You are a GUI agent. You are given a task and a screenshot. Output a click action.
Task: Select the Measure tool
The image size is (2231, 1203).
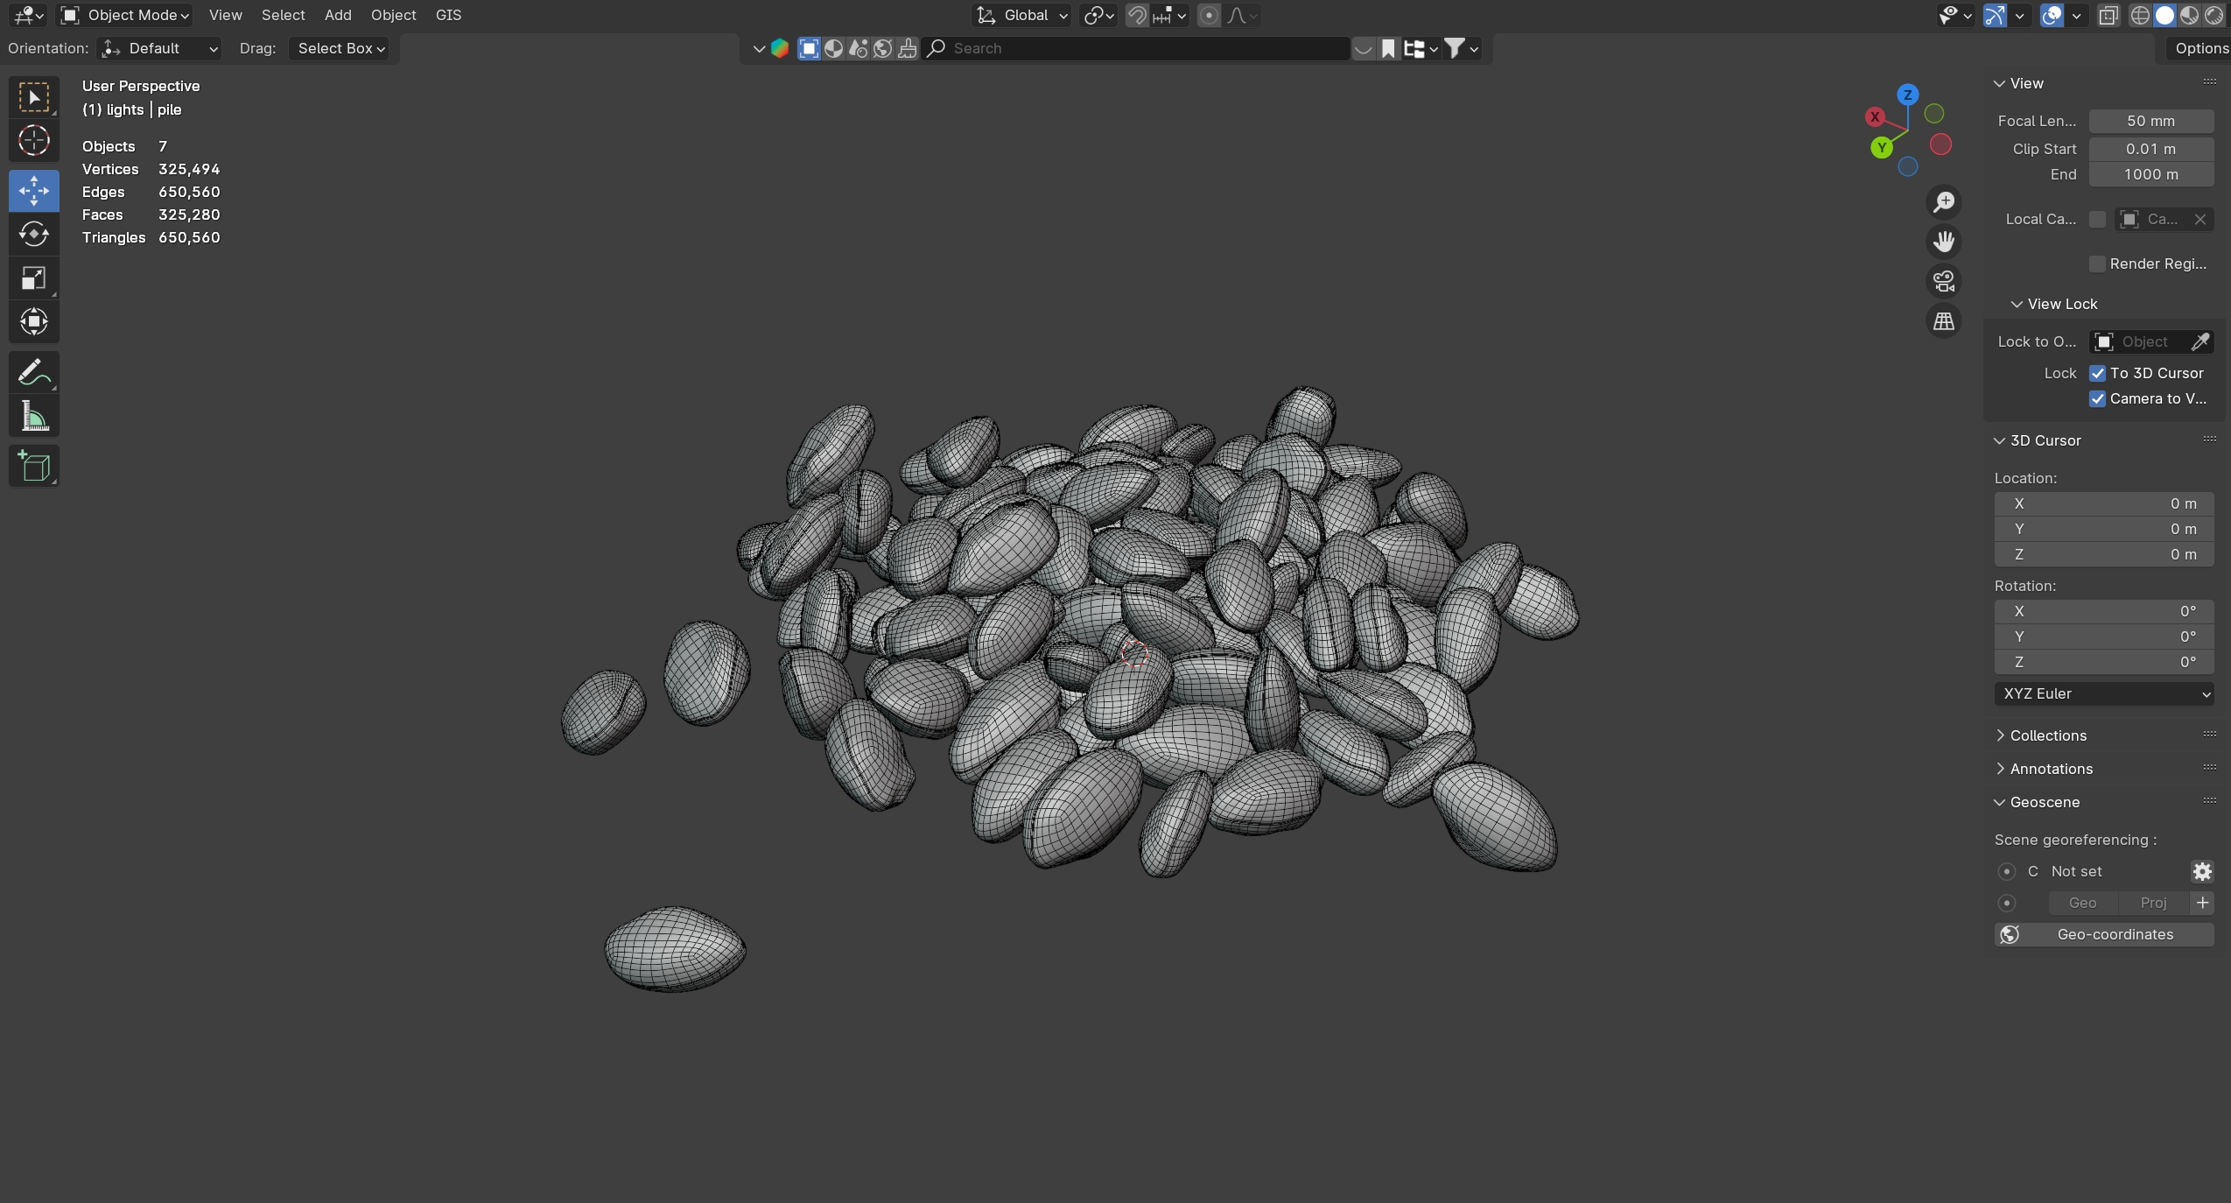(x=33, y=417)
